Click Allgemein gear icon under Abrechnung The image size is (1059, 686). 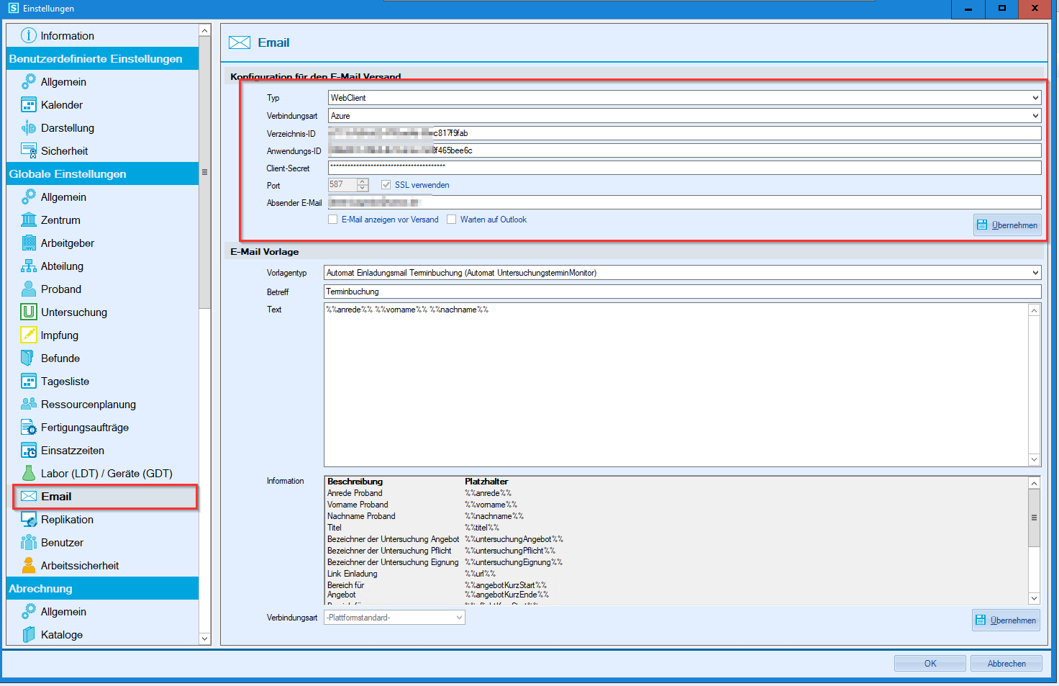pyautogui.click(x=29, y=611)
